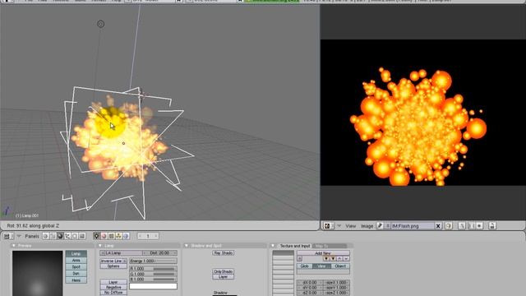Toggle the No Diffuse lamp option
Viewport: 526px width, 296px height.
click(x=113, y=293)
